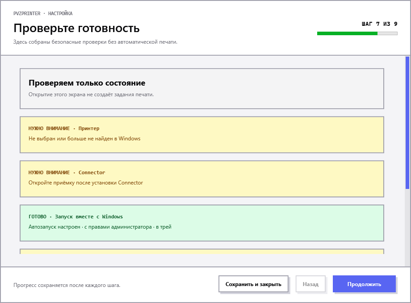Viewport: 411px width, 303px height.
Task: Click subtitle Здесь собраны безопасные проверки
Action: (96, 42)
